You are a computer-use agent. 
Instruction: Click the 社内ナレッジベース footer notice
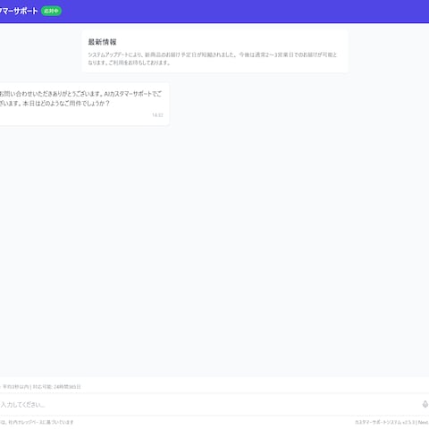[37, 422]
